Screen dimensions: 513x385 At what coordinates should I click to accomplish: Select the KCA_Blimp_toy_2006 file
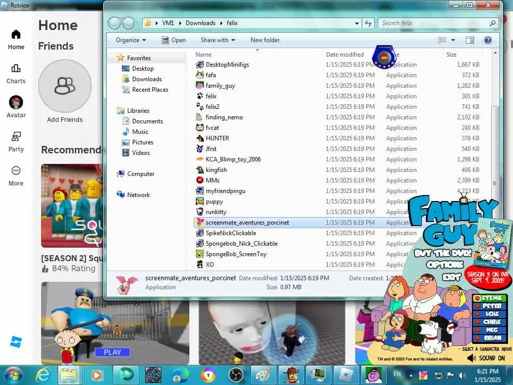click(233, 159)
